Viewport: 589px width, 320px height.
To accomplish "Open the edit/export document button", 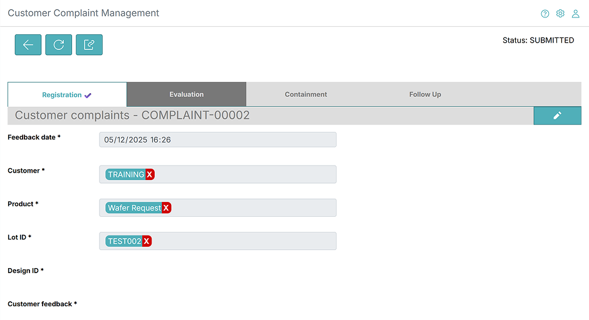I will pyautogui.click(x=89, y=45).
